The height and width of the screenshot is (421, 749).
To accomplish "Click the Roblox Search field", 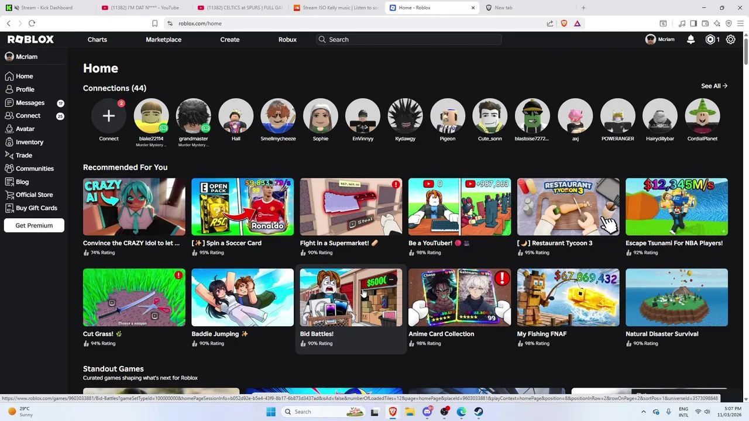I will (408, 39).
